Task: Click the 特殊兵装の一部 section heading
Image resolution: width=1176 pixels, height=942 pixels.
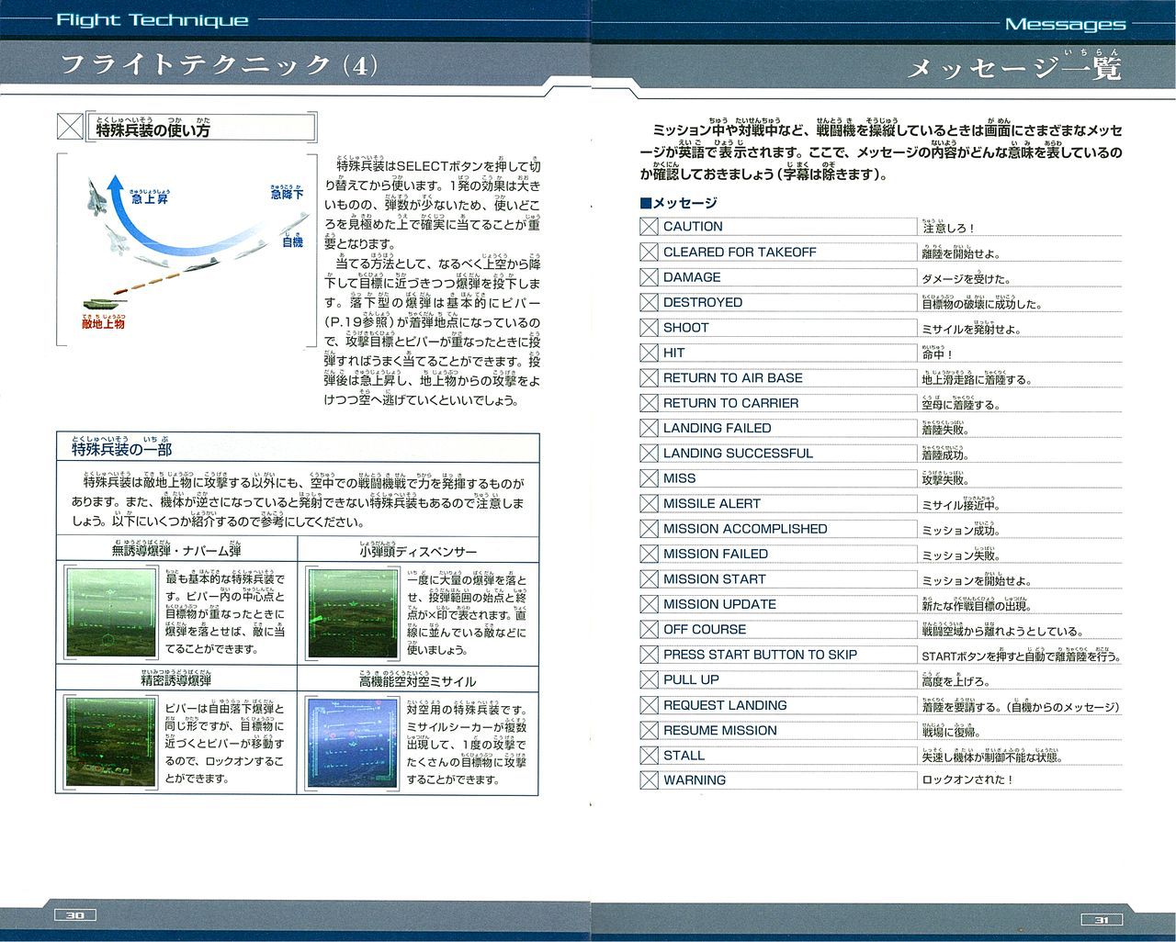Action: click(x=122, y=448)
